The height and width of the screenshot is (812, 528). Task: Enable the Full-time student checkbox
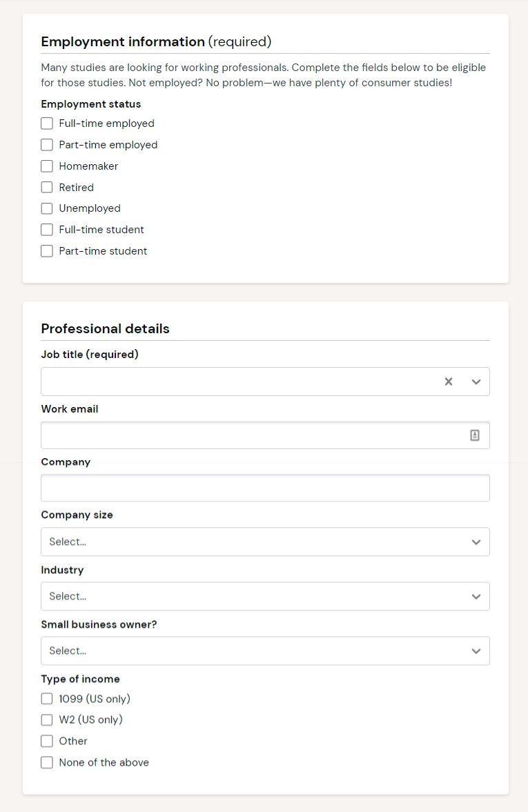tap(47, 230)
